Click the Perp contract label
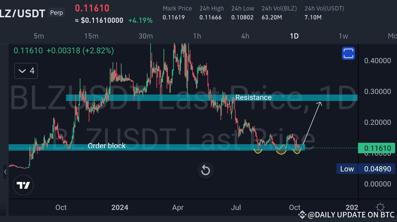The height and width of the screenshot is (222, 397). pyautogui.click(x=56, y=13)
